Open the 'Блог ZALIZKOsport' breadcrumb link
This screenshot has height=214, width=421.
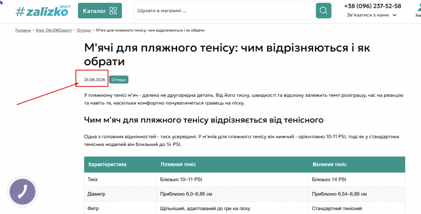54,30
